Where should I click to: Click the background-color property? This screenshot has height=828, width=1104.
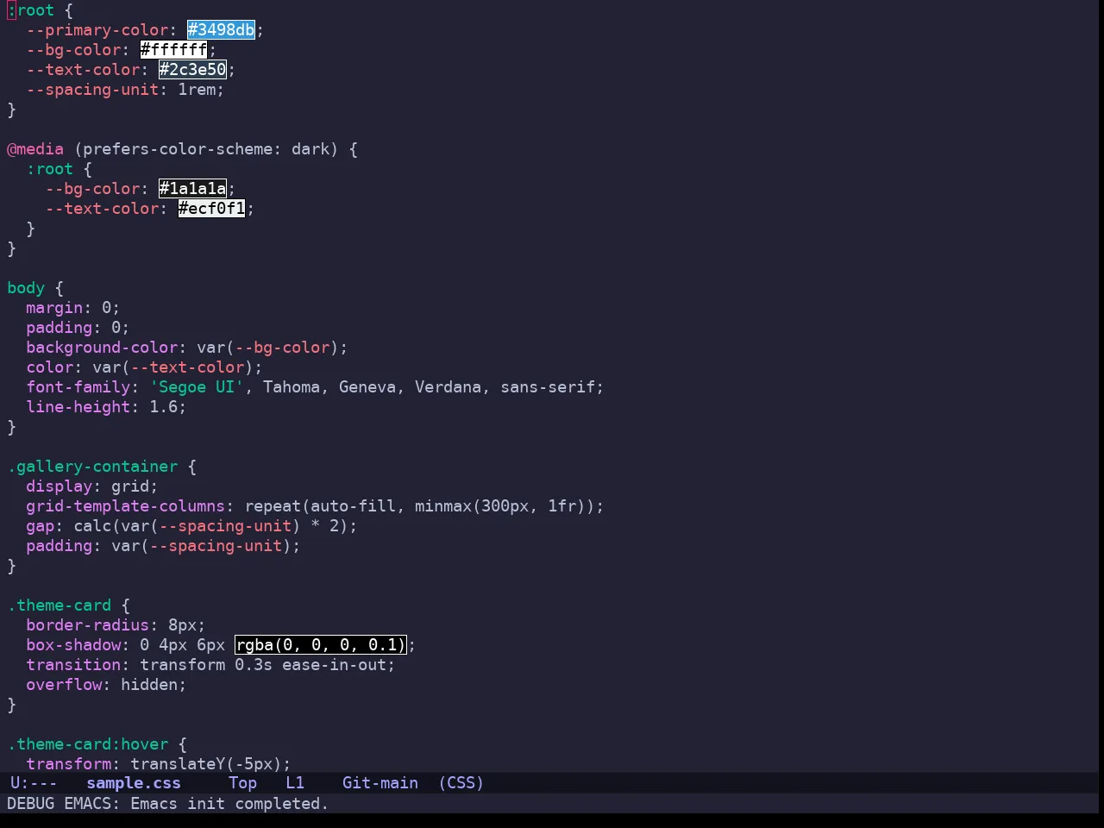click(x=102, y=348)
